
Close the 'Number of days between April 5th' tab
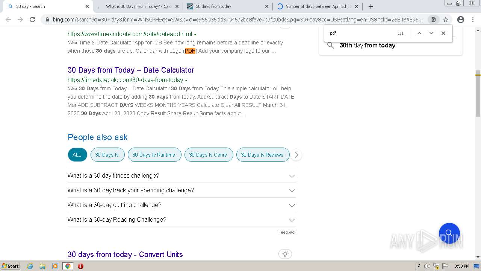coord(357,6)
